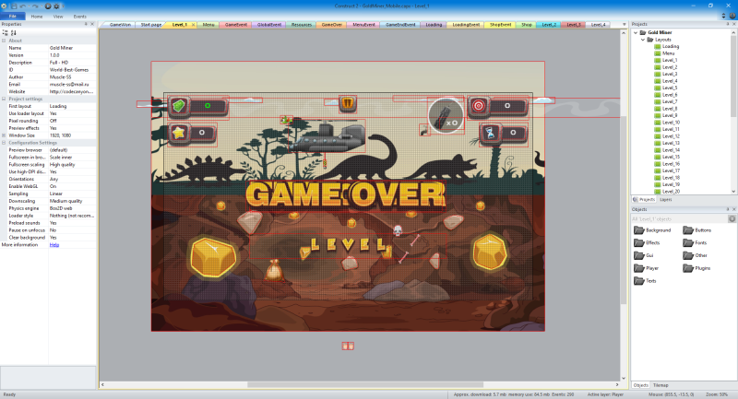The height and width of the screenshot is (399, 738).
Task: Click the Objects panel search option icon
Action: point(732,219)
